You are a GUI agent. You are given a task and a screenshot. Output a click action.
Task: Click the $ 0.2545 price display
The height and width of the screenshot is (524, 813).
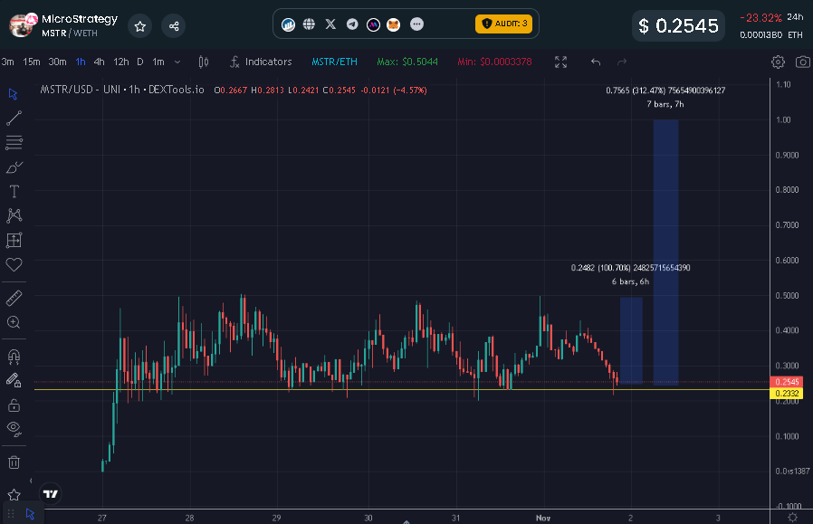678,26
